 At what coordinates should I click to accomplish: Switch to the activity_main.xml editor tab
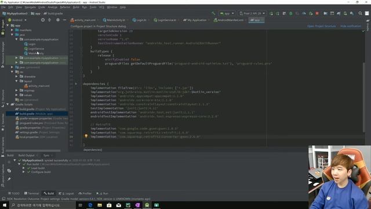(83, 20)
